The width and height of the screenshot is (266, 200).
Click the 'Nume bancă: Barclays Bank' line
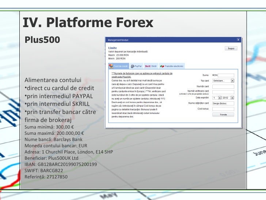tap(53, 140)
